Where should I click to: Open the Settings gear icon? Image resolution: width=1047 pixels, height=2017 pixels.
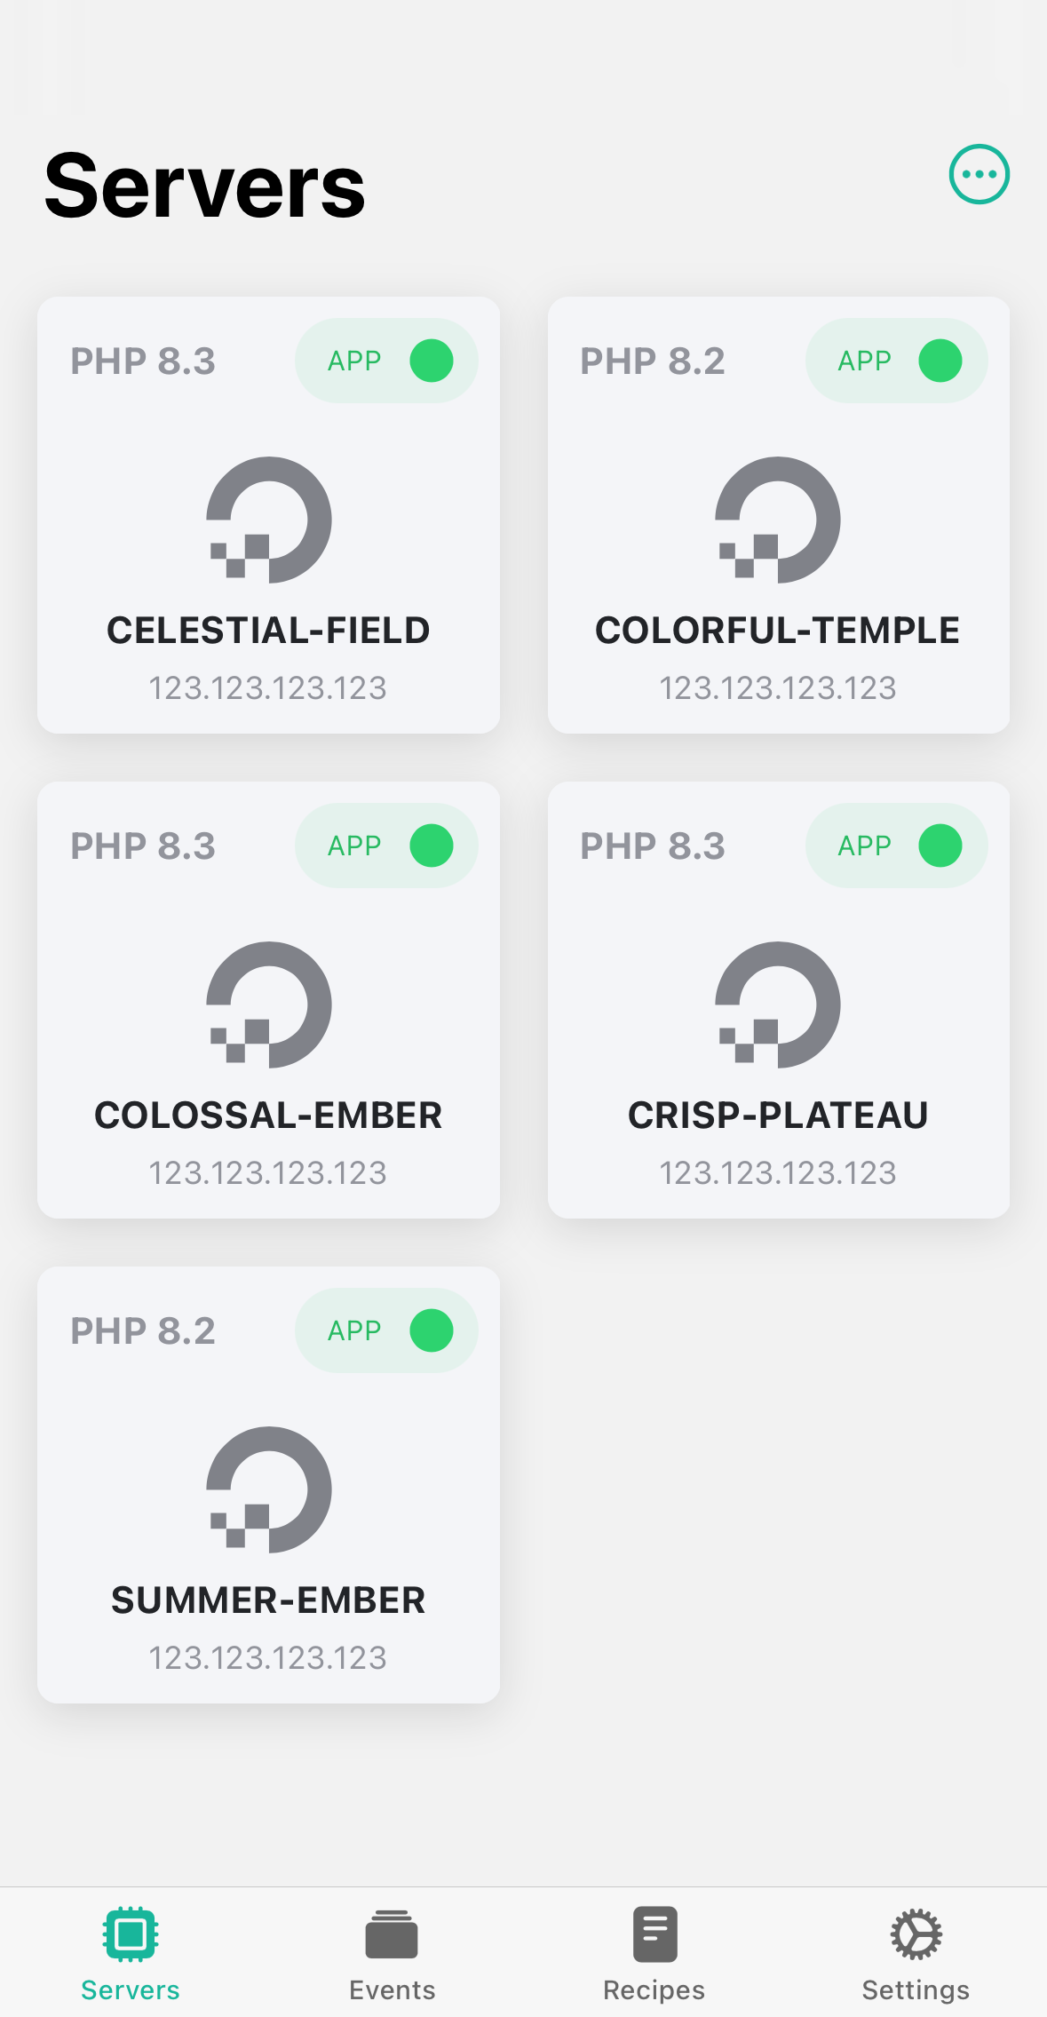916,1934
